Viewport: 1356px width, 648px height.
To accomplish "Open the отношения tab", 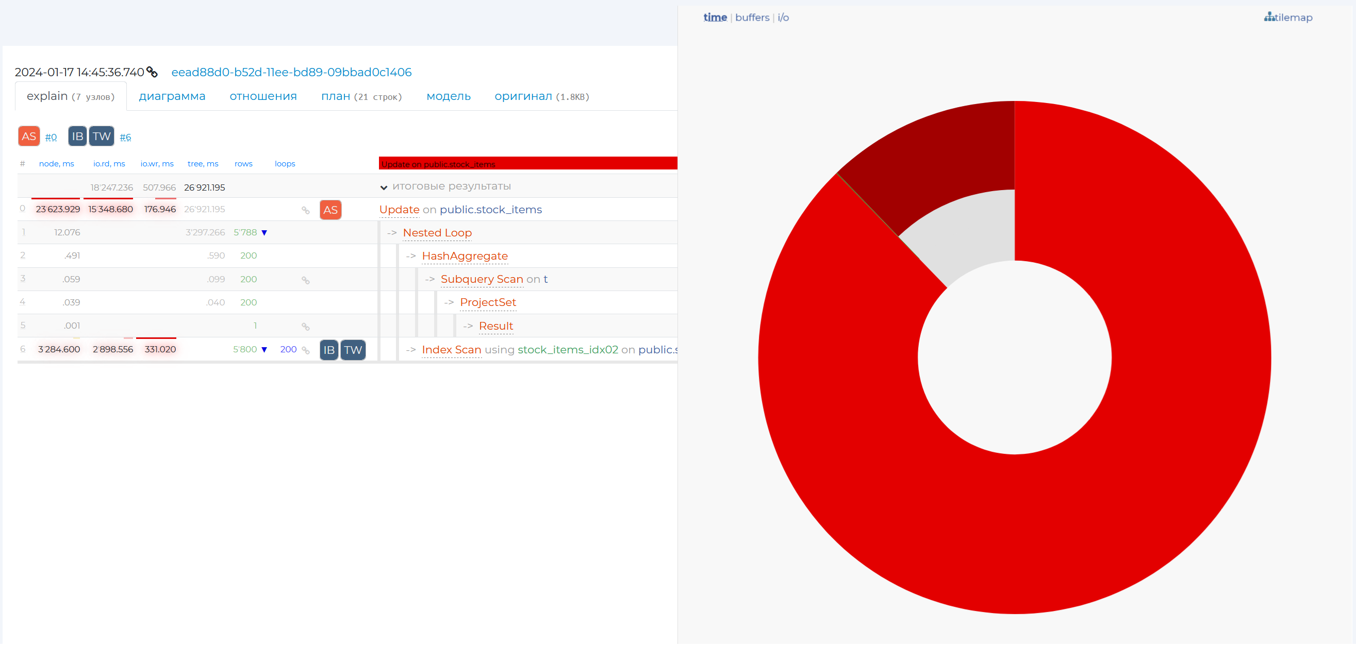I will [x=263, y=97].
